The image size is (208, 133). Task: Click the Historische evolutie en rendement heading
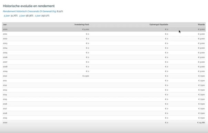29,6
